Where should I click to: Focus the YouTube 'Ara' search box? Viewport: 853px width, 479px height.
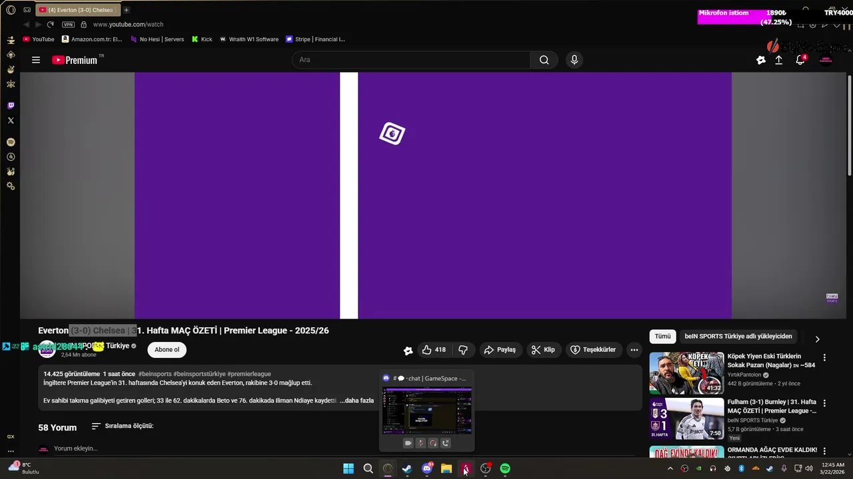click(411, 60)
